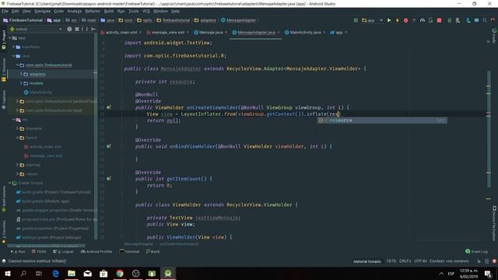Toggle the Device File Explorer side tab

(x=494, y=224)
